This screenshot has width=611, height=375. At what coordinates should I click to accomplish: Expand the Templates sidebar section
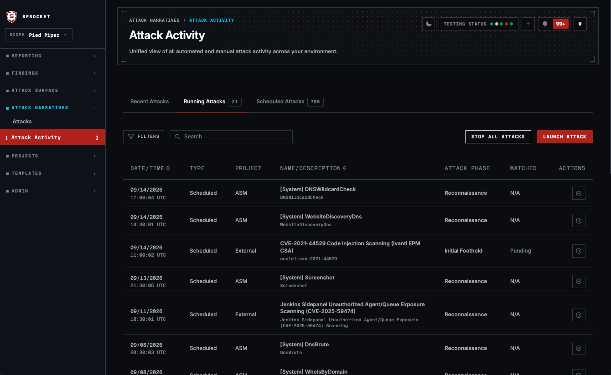tap(52, 173)
